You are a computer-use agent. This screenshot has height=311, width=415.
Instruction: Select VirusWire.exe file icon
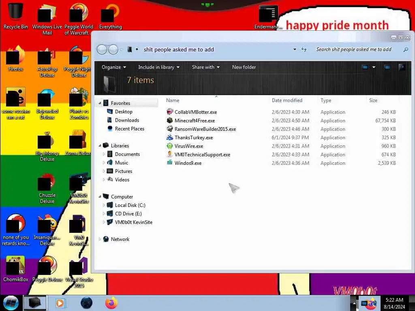[170, 146]
